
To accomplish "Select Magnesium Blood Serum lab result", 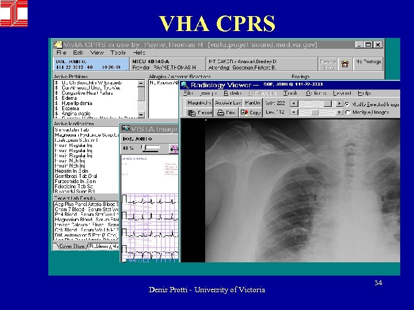I will click(x=86, y=219).
